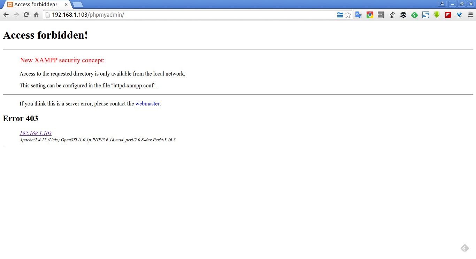Click the Apache/2.4.17 server signature line
The width and height of the screenshot is (476, 259).
coord(98,140)
